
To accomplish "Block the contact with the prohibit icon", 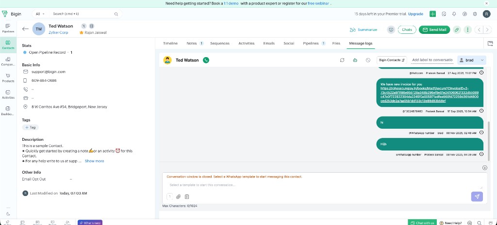I will (368, 60).
